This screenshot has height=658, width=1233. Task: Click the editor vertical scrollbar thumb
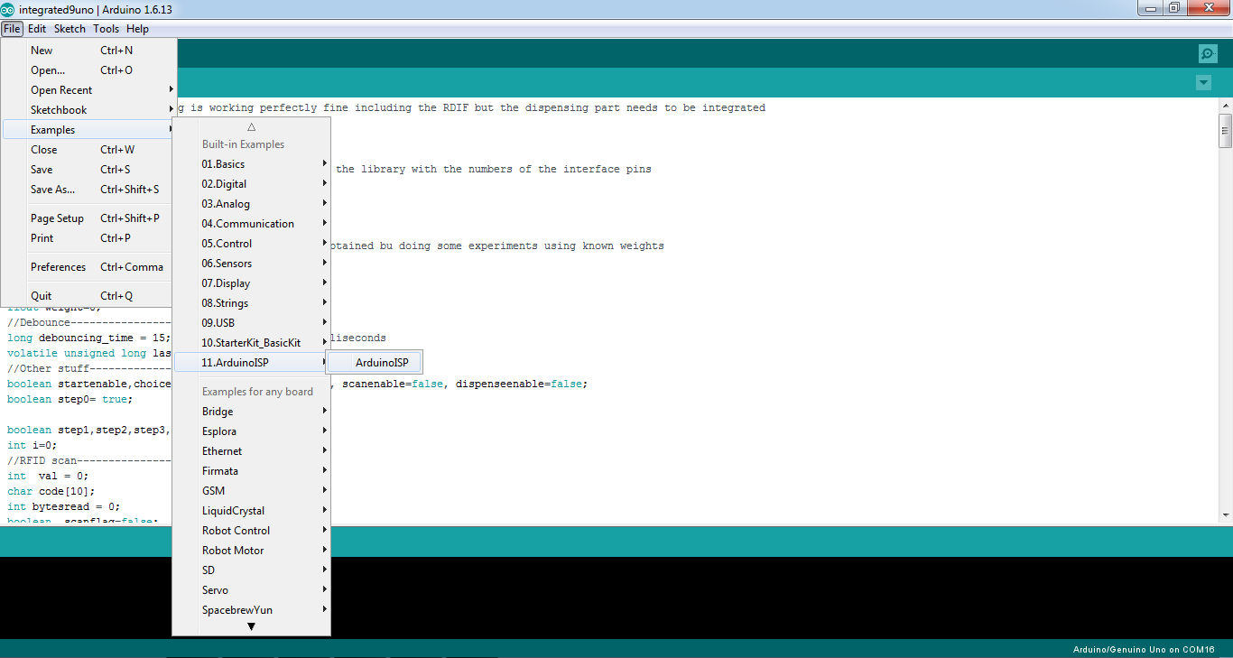[1225, 130]
